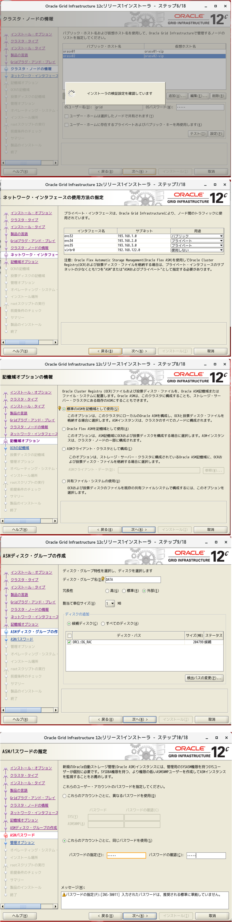
Task: Click 削除(R) button
Action: tap(218, 96)
